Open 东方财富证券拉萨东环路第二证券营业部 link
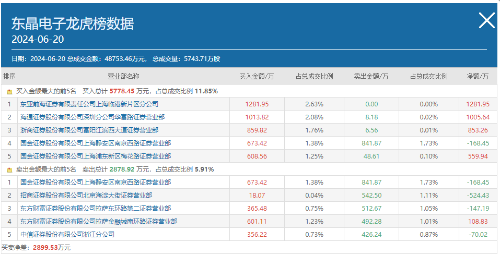Screen dimensions: 500x255 (x=96, y=209)
